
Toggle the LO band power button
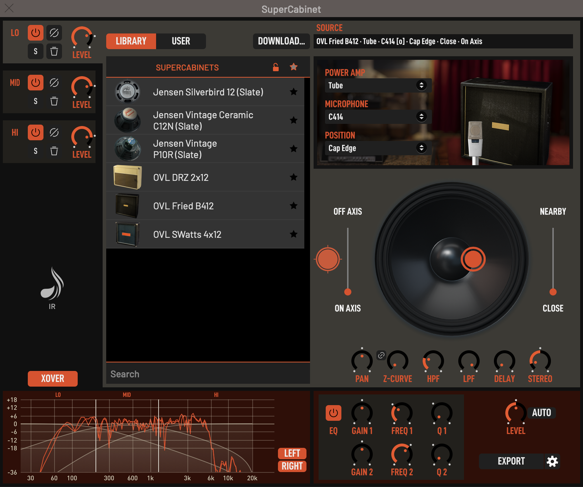(36, 33)
